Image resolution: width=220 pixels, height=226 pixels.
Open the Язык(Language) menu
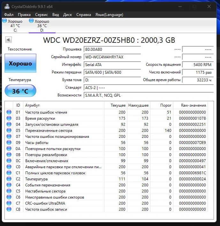109,15
